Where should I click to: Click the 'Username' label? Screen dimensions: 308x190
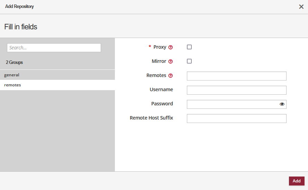161,89
